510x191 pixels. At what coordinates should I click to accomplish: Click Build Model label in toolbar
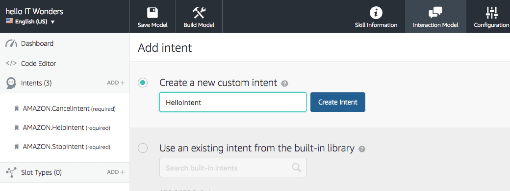coord(199,25)
